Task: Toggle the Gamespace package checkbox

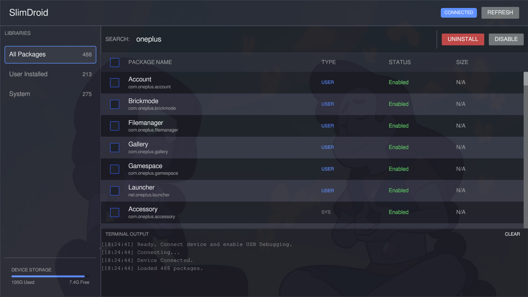Action: [114, 169]
